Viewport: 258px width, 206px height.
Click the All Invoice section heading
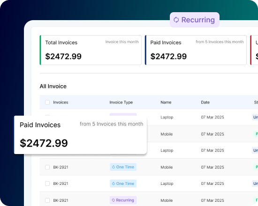[53, 86]
